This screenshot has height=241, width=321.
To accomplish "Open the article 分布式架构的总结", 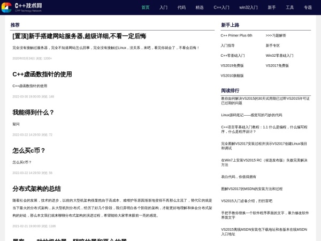I will (x=36, y=189).
